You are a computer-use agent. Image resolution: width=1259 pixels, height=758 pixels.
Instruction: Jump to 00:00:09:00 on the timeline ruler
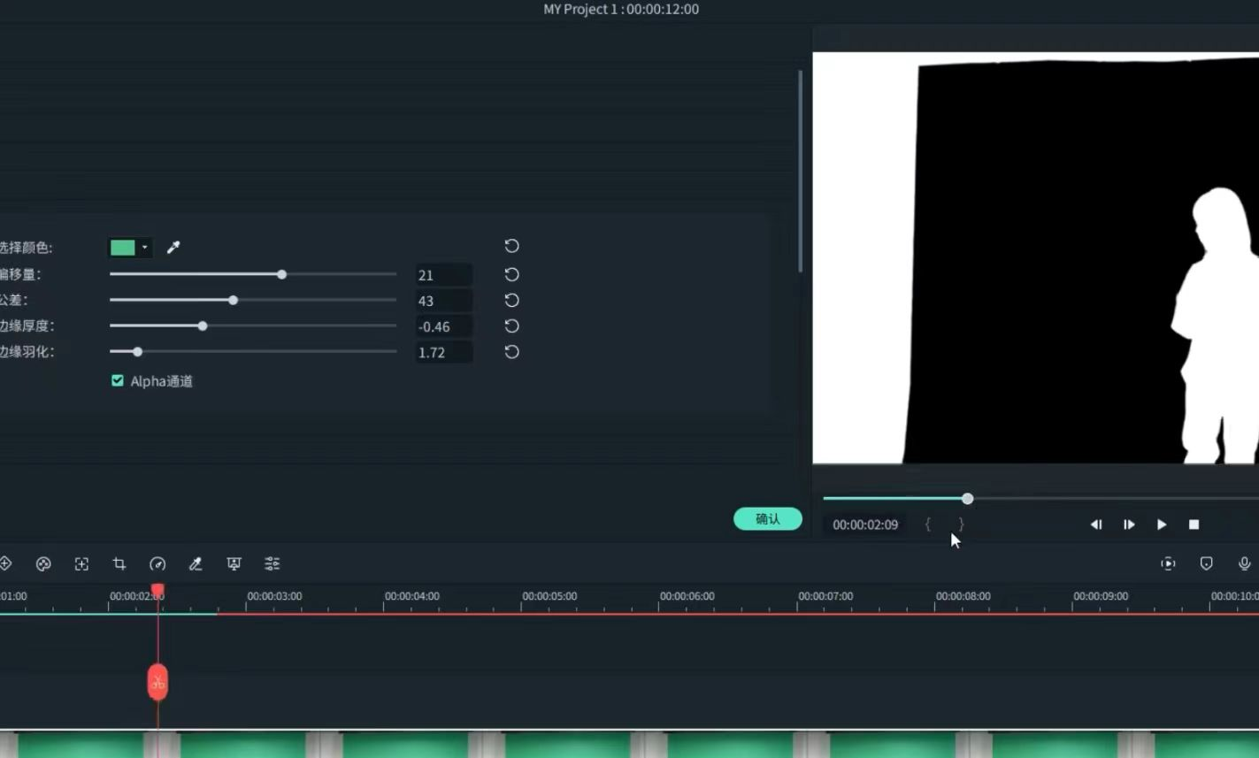pyautogui.click(x=1101, y=596)
